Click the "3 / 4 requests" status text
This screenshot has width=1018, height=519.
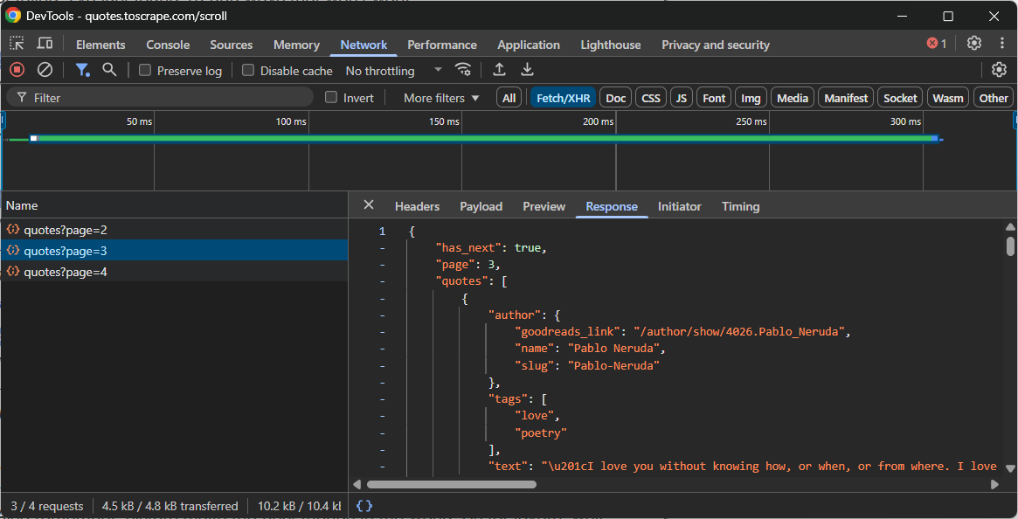click(46, 506)
